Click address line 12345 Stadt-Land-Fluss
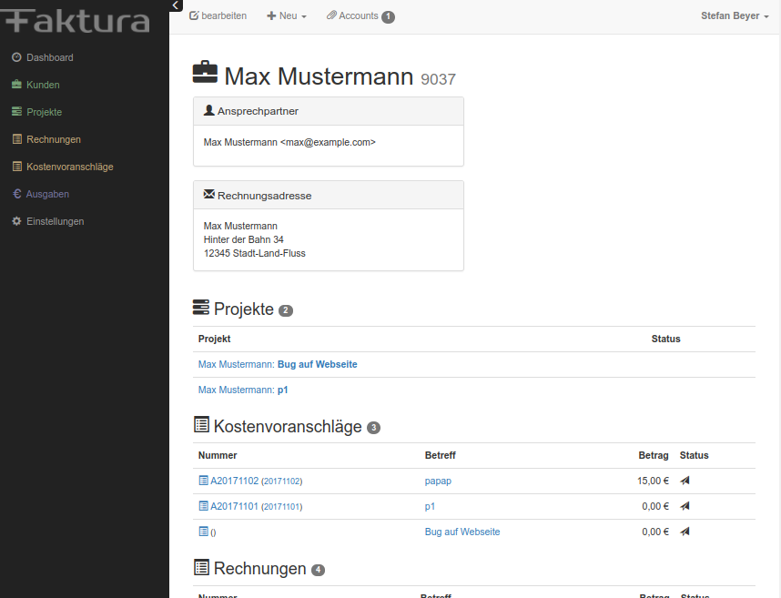Image resolution: width=781 pixels, height=598 pixels. [x=255, y=253]
